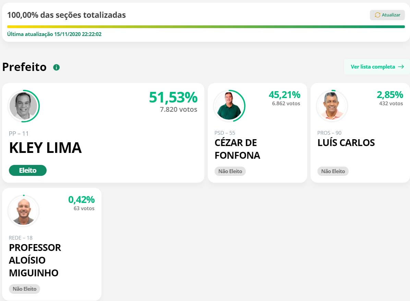This screenshot has height=301, width=410.
Task: Click the refresh arrows icon in Atualizar
Action: [377, 15]
